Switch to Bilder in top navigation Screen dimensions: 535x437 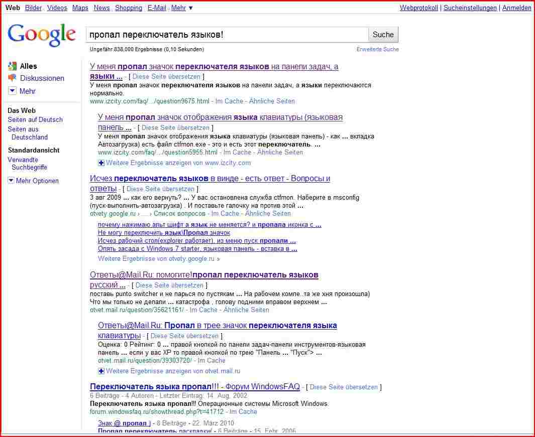point(34,8)
